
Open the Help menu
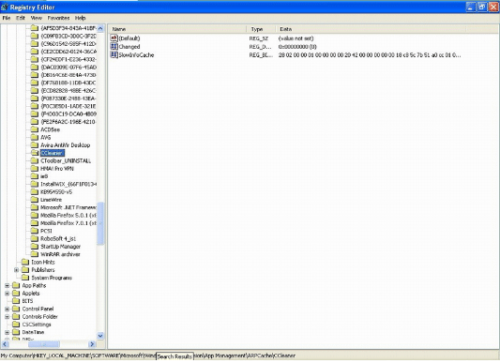[x=81, y=18]
